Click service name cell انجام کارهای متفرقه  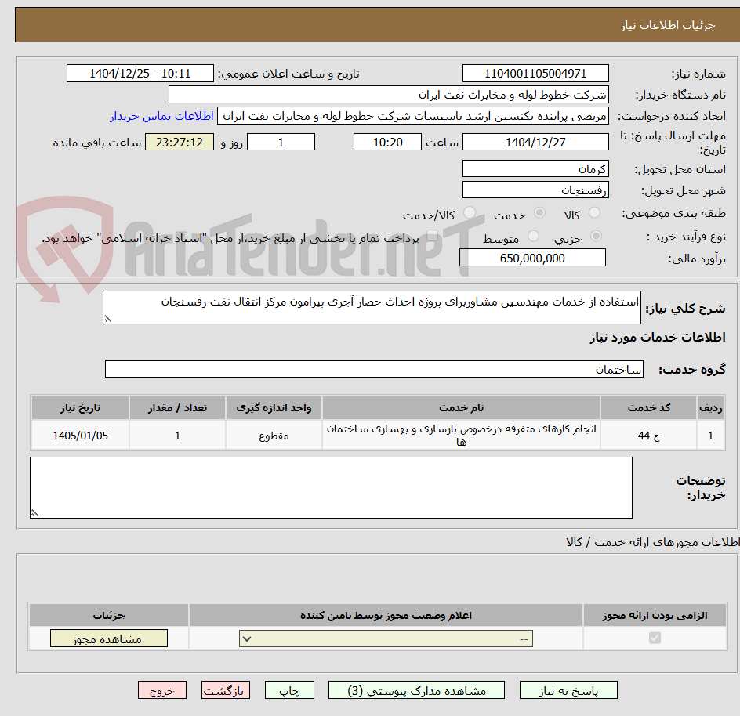click(x=461, y=436)
